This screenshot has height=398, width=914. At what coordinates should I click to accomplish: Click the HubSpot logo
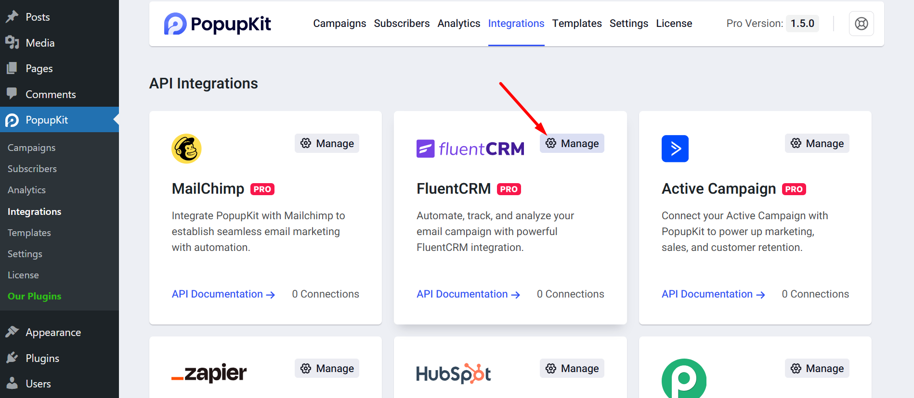pyautogui.click(x=453, y=373)
